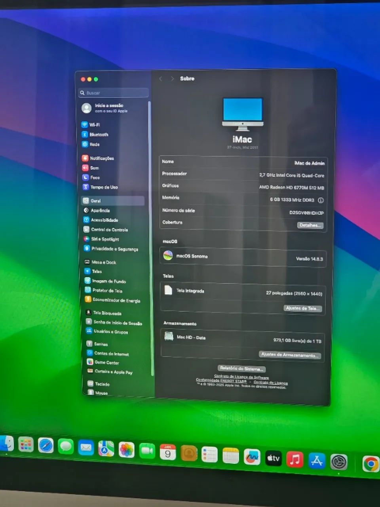Open the Contrato de Licença de Software link
The height and width of the screenshot is (507, 380).
point(242,376)
